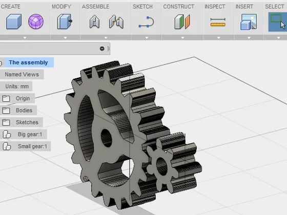Select the 'Big gear:1' component label
Screen dimensions: 287x215
point(30,134)
